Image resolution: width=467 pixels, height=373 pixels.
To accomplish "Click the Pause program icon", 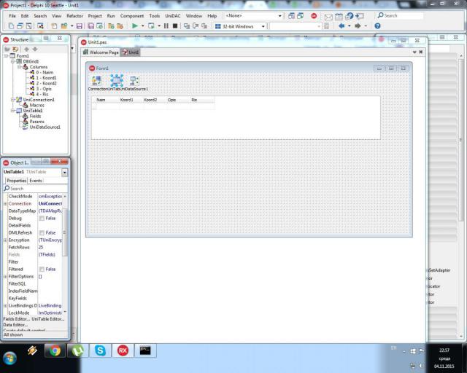I will 166,26.
